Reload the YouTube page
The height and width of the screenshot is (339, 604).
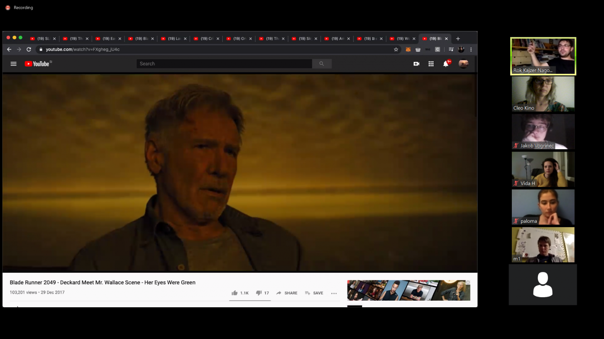pyautogui.click(x=29, y=49)
